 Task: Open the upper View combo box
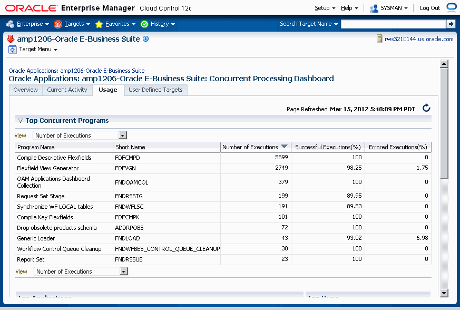[x=80, y=135]
